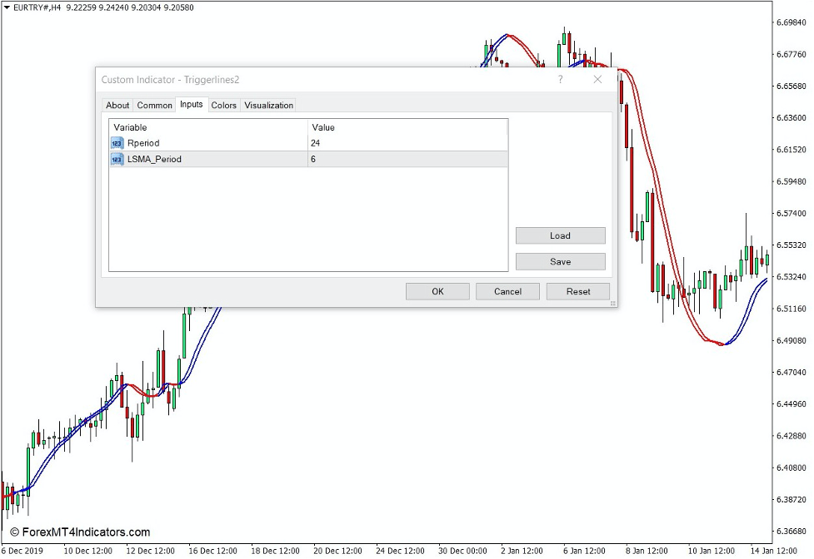Save the current indicator settings
This screenshot has height=559, width=814.
560,260
